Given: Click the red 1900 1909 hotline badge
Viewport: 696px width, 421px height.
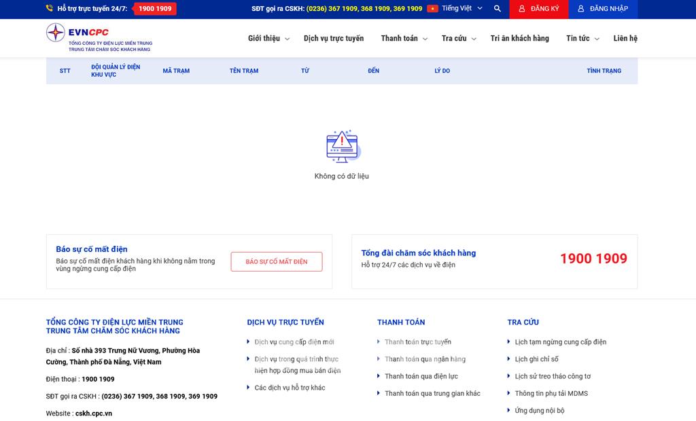Looking at the screenshot, I should click(155, 9).
